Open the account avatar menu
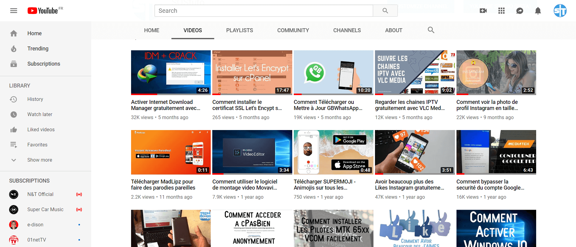This screenshot has width=576, height=247. pyautogui.click(x=560, y=11)
